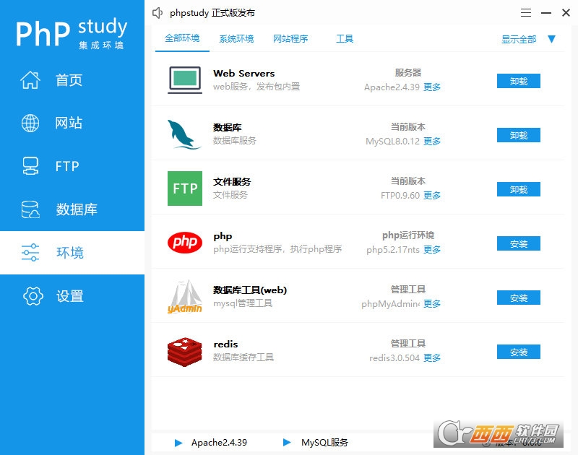
Task: Open the hamburger menu icon
Action: point(526,13)
